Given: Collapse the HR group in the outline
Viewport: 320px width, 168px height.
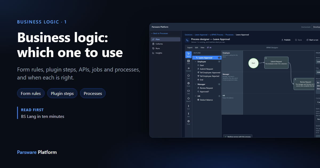Looking at the screenshot, I should (195, 96).
